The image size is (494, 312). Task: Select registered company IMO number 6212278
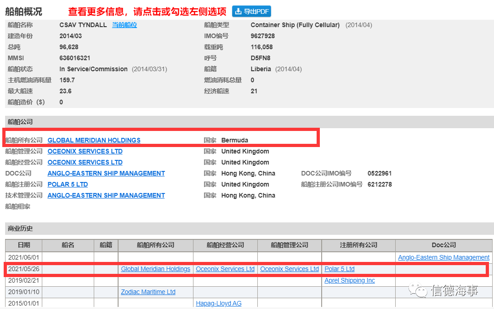click(x=380, y=184)
